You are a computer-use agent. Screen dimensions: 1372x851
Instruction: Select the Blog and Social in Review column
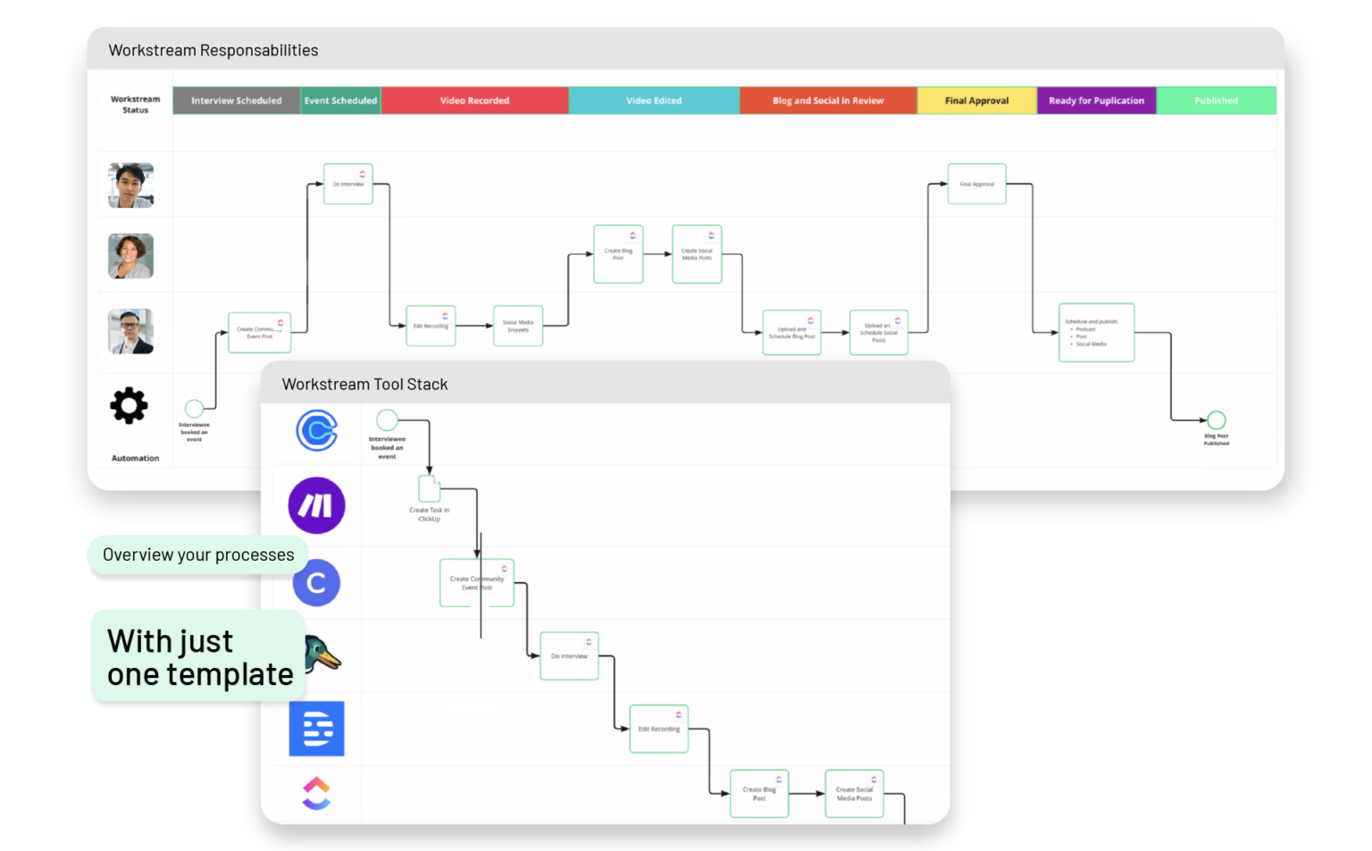click(828, 101)
